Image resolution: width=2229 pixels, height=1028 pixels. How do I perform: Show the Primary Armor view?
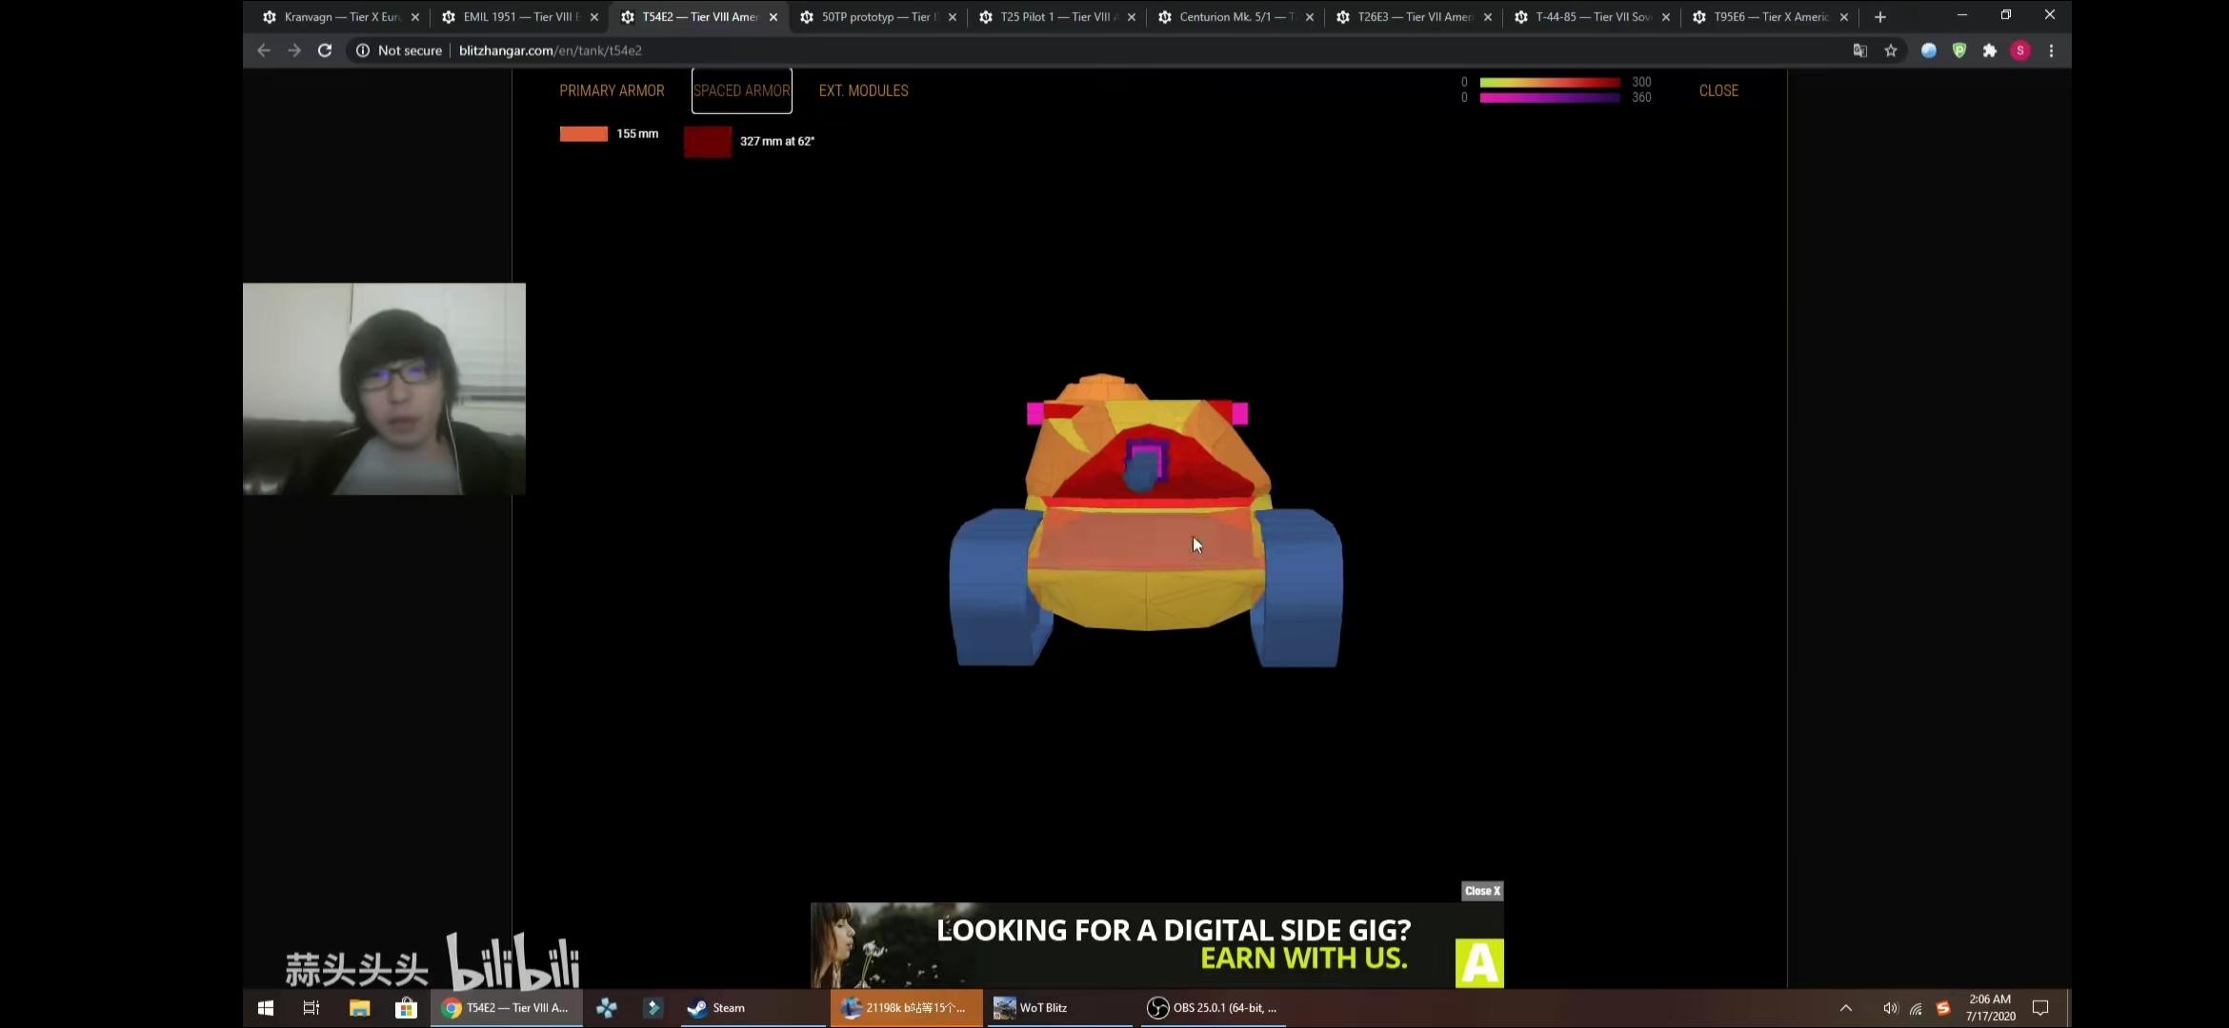[x=612, y=90]
